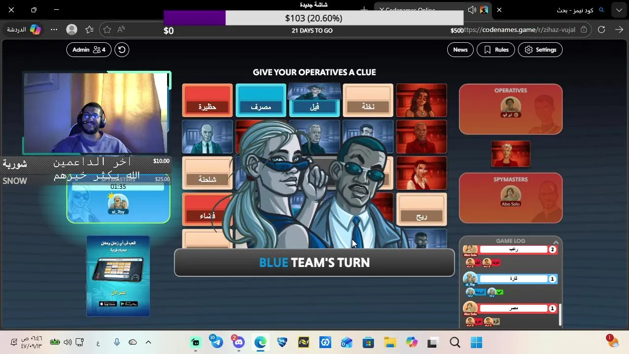
Task: Click the mobile app advertisement banner
Action: (118, 276)
